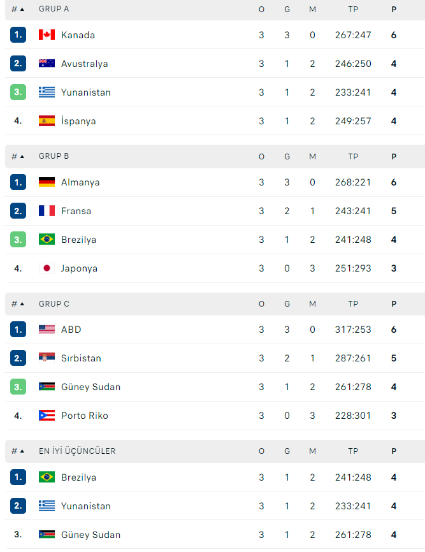Open the Kanada team link
425x552 pixels.
click(78, 35)
